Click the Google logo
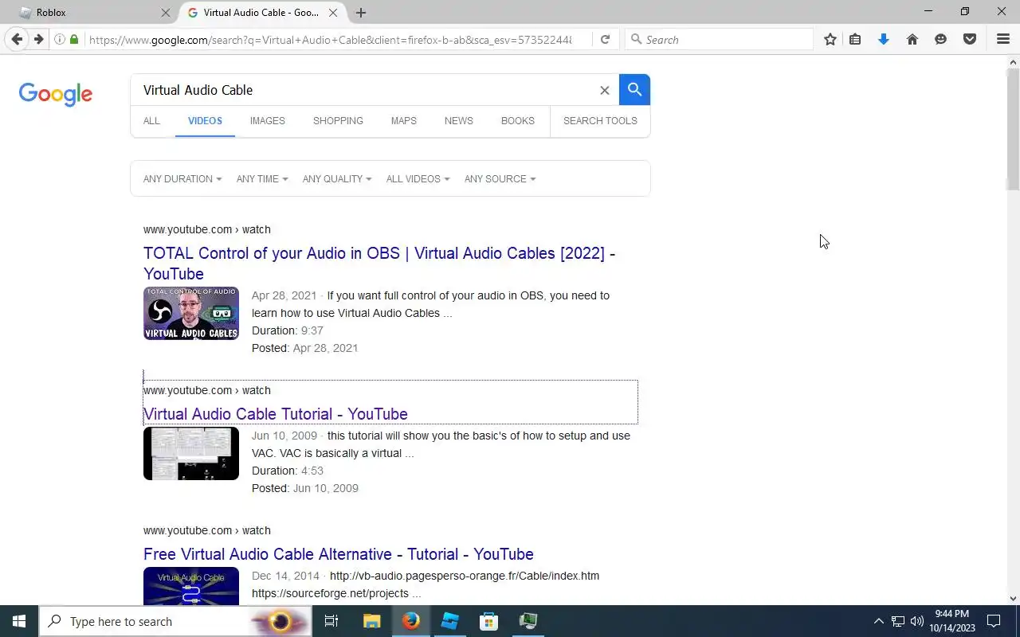Screen dimensions: 1020x637 click(x=56, y=94)
